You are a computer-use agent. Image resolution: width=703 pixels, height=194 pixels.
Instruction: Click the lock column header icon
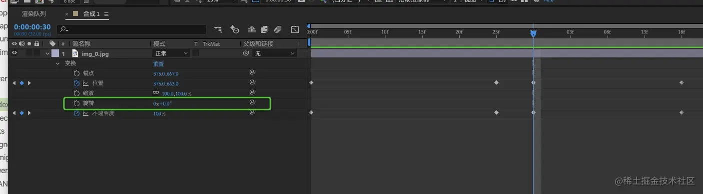(36, 44)
